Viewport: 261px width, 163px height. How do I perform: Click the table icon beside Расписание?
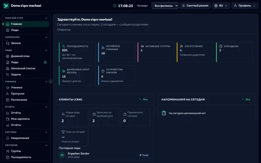[x=8, y=100]
